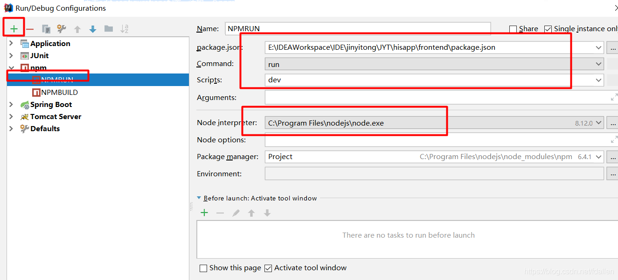Viewport: 618px width, 280px height.
Task: Enable Show this page checkbox
Action: point(203,268)
